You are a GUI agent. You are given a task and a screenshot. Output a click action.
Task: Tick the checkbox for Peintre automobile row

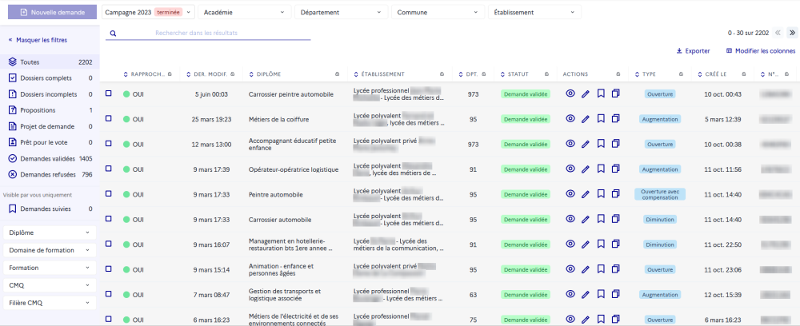pos(109,193)
